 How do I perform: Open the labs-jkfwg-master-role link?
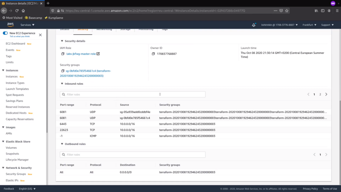click(81, 54)
